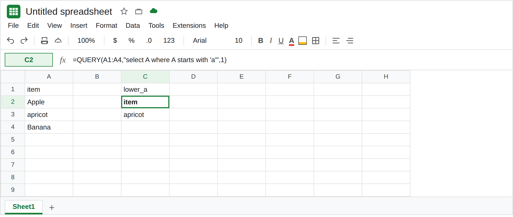
Task: Click the Untitled spreadsheet title
Action: 69,12
